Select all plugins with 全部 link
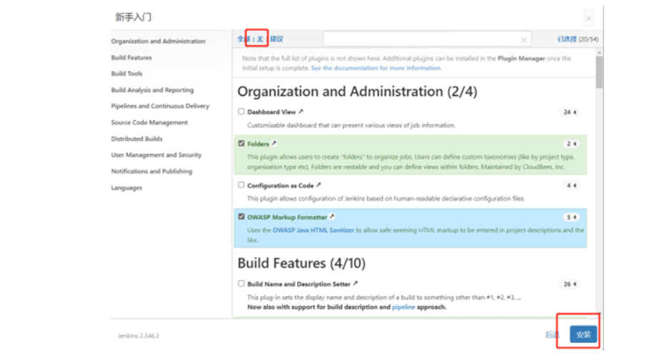The height and width of the screenshot is (355, 664). coord(243,39)
